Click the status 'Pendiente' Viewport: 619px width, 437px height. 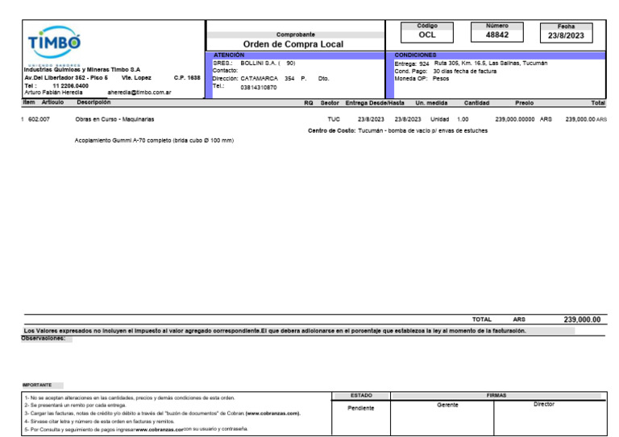[361, 408]
